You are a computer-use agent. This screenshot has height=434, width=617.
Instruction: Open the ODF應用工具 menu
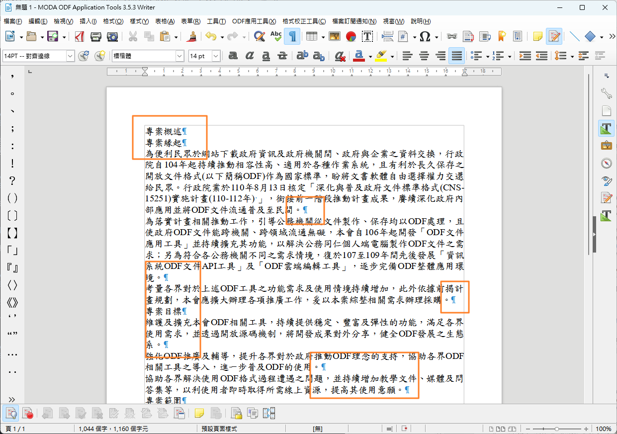coord(254,21)
